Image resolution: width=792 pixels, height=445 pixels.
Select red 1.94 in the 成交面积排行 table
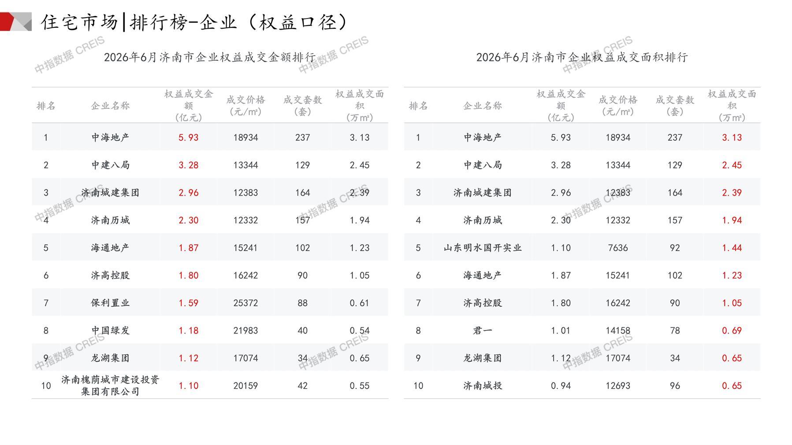point(732,220)
